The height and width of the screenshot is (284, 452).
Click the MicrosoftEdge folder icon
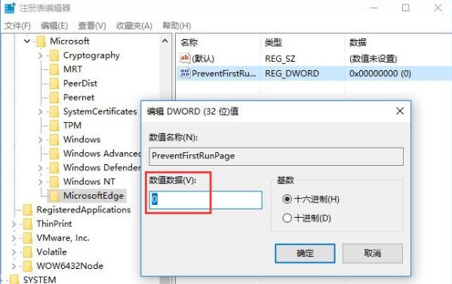pyautogui.click(x=54, y=196)
